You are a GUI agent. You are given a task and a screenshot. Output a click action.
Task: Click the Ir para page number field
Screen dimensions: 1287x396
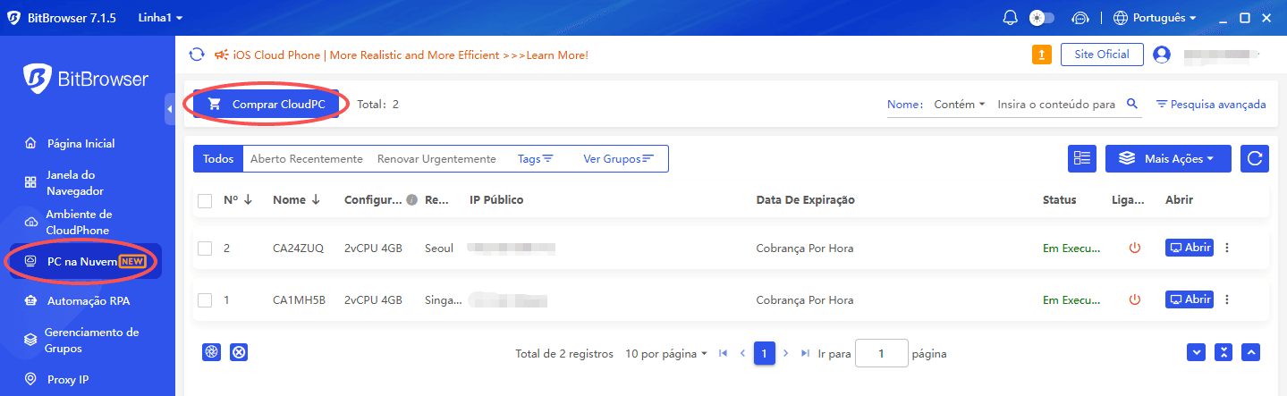click(882, 353)
